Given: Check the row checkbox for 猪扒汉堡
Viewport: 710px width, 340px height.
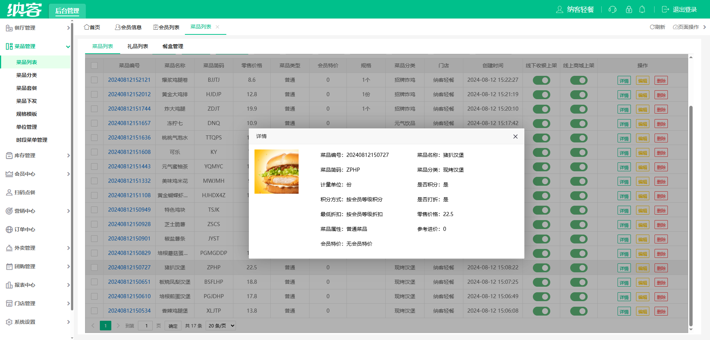Looking at the screenshot, I should (94, 267).
